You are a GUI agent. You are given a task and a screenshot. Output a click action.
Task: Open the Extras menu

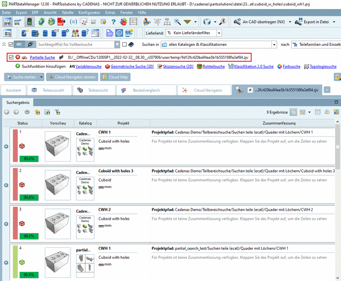tap(110, 13)
